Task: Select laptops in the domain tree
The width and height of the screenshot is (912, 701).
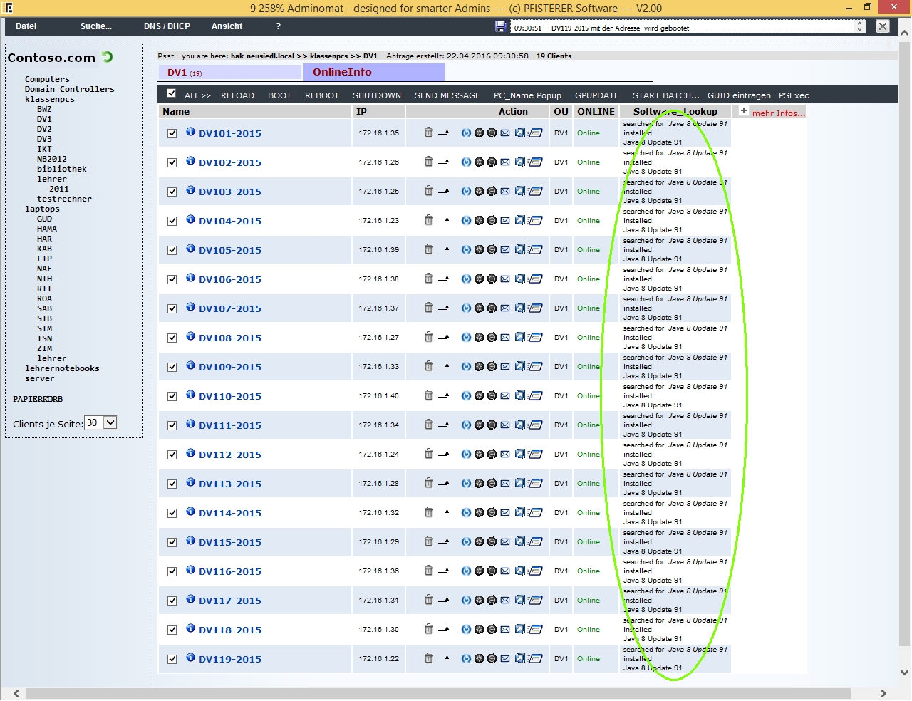Action: coord(42,209)
